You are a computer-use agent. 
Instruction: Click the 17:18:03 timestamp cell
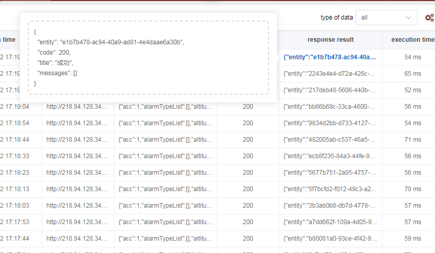(x=15, y=206)
